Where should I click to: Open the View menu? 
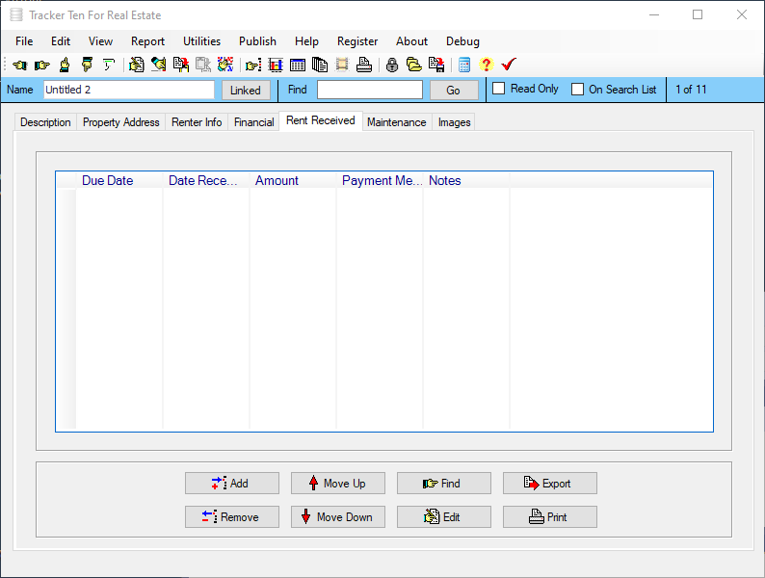coord(100,41)
